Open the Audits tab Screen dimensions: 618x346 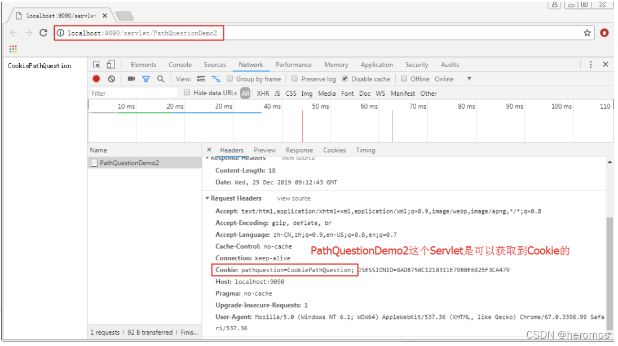tap(450, 65)
